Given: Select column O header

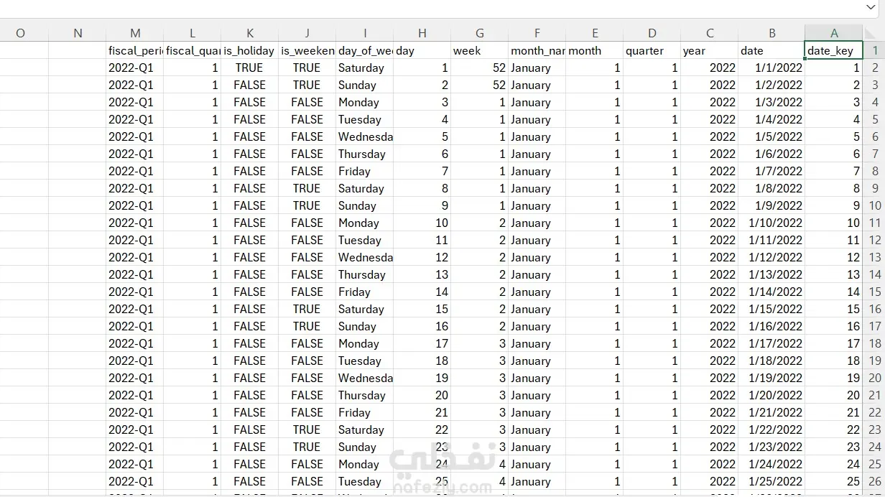Looking at the screenshot, I should coord(20,33).
